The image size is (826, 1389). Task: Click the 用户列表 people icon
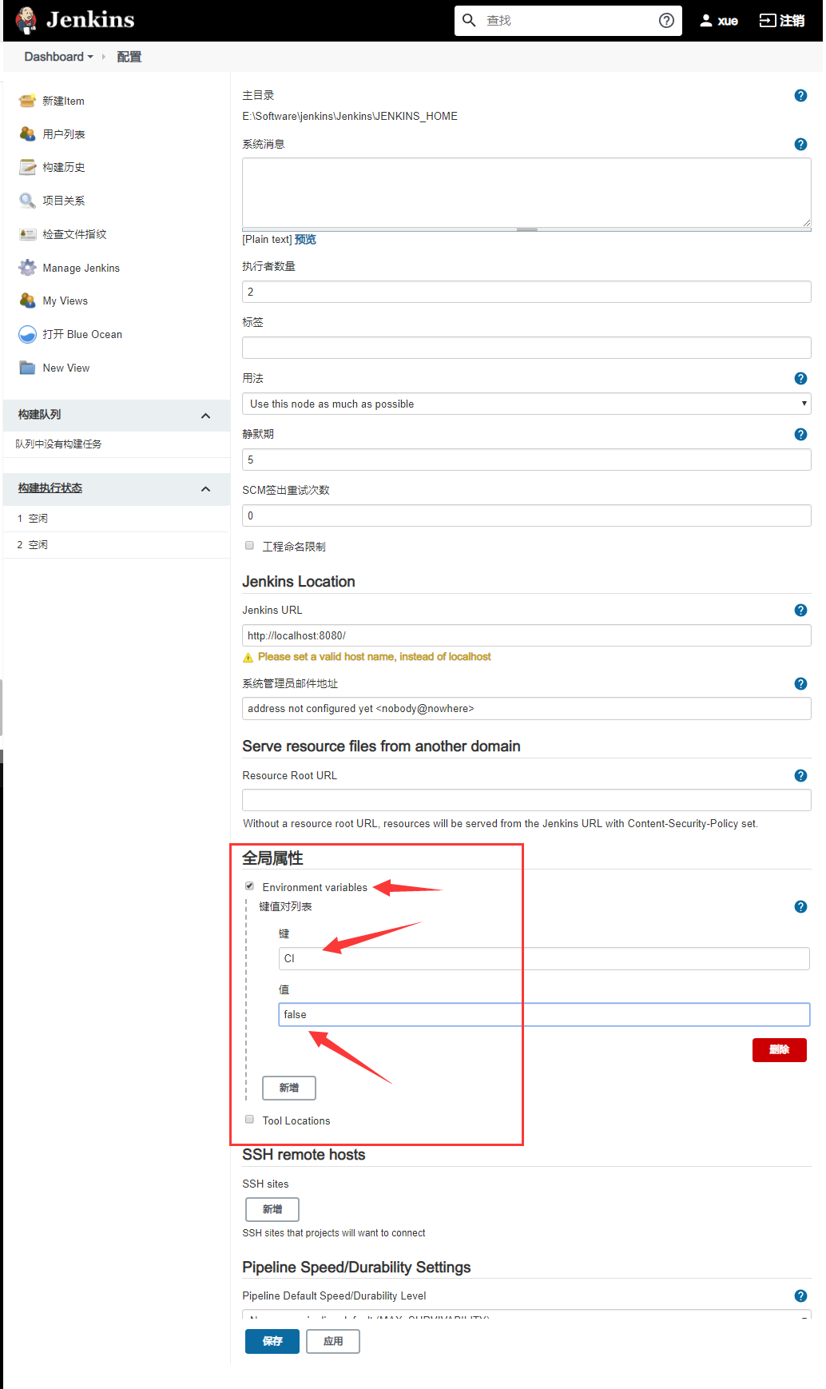pyautogui.click(x=27, y=134)
